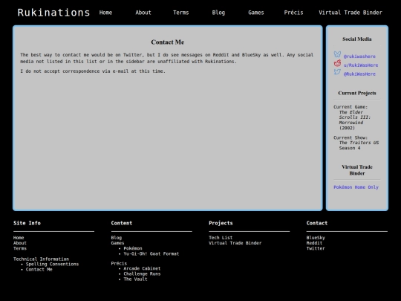
Task: Open Terms in top navigation
Action: click(180, 13)
